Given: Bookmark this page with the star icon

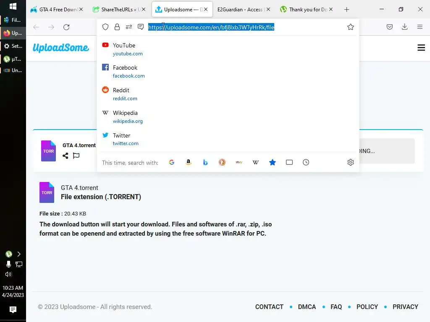Looking at the screenshot, I should [351, 27].
